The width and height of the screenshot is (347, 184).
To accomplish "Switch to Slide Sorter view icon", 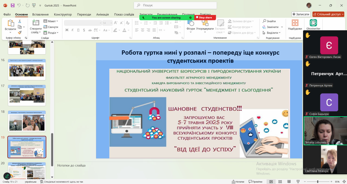I will pos(280,182).
